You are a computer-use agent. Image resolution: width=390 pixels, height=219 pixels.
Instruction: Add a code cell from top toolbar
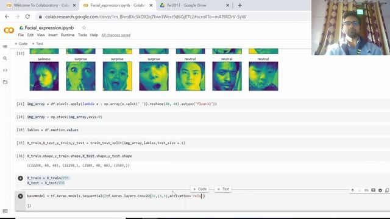(21, 44)
